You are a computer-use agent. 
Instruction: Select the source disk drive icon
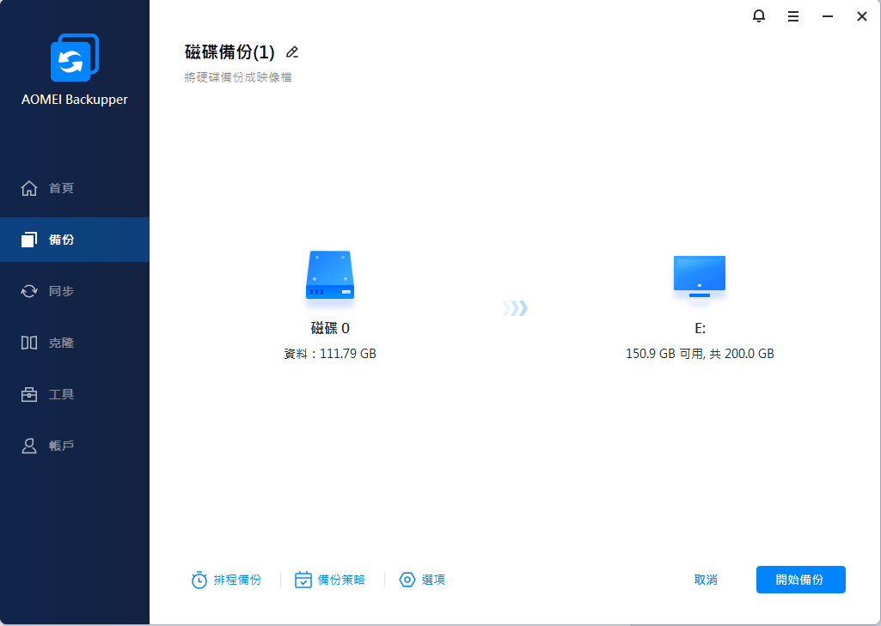click(x=330, y=275)
